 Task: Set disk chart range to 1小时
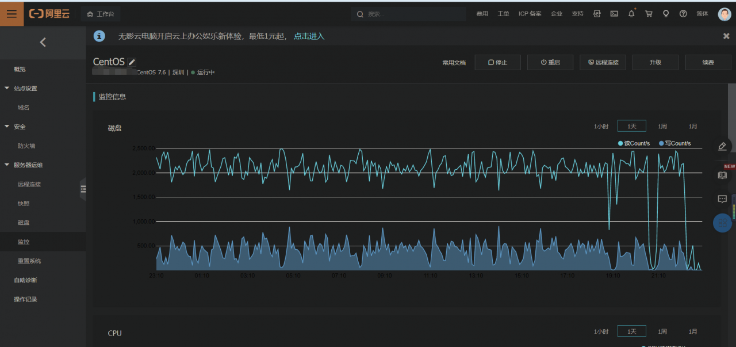pos(601,126)
